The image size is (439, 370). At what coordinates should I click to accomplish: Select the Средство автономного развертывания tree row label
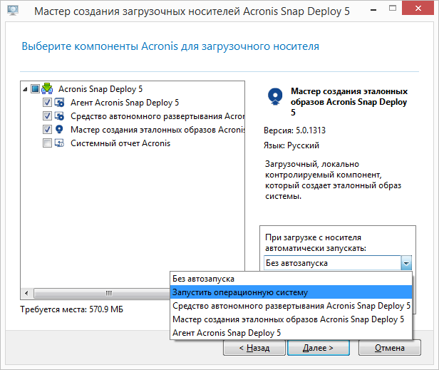pos(157,116)
